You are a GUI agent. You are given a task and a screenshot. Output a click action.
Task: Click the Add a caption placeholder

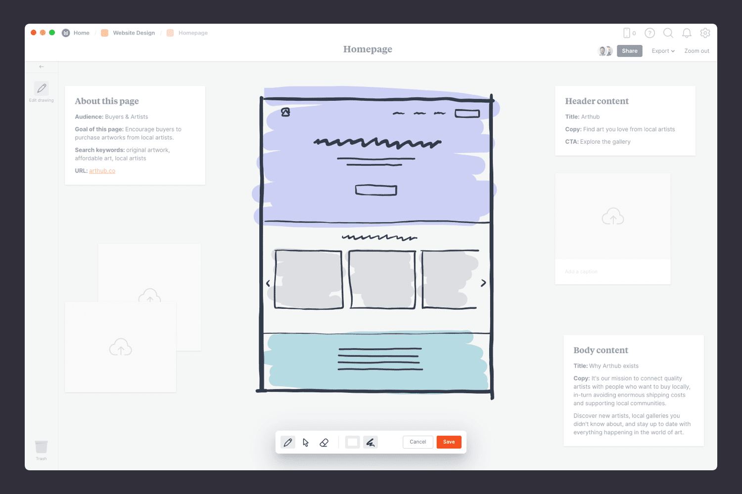[581, 271]
